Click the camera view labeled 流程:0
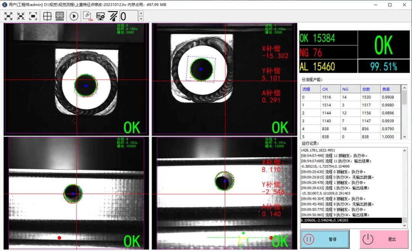Viewport: 412px width, 251px height. [76, 79]
